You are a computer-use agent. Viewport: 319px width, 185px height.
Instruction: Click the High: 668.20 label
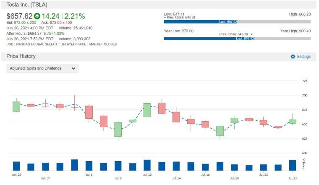click(x=300, y=14)
